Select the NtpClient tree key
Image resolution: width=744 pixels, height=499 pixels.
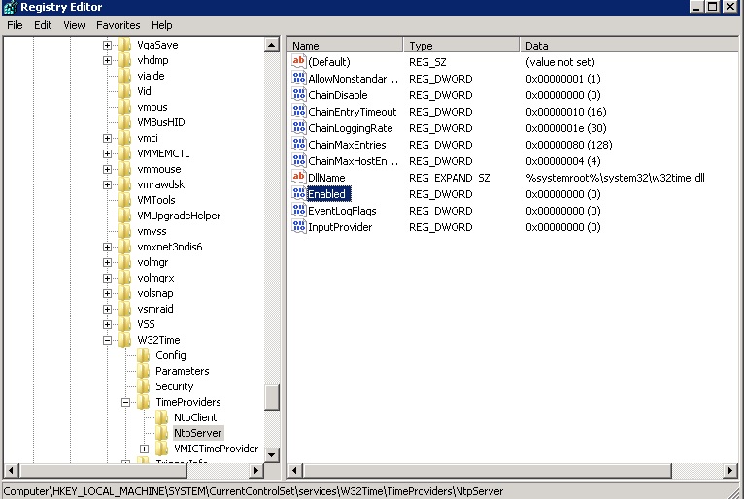(x=195, y=417)
